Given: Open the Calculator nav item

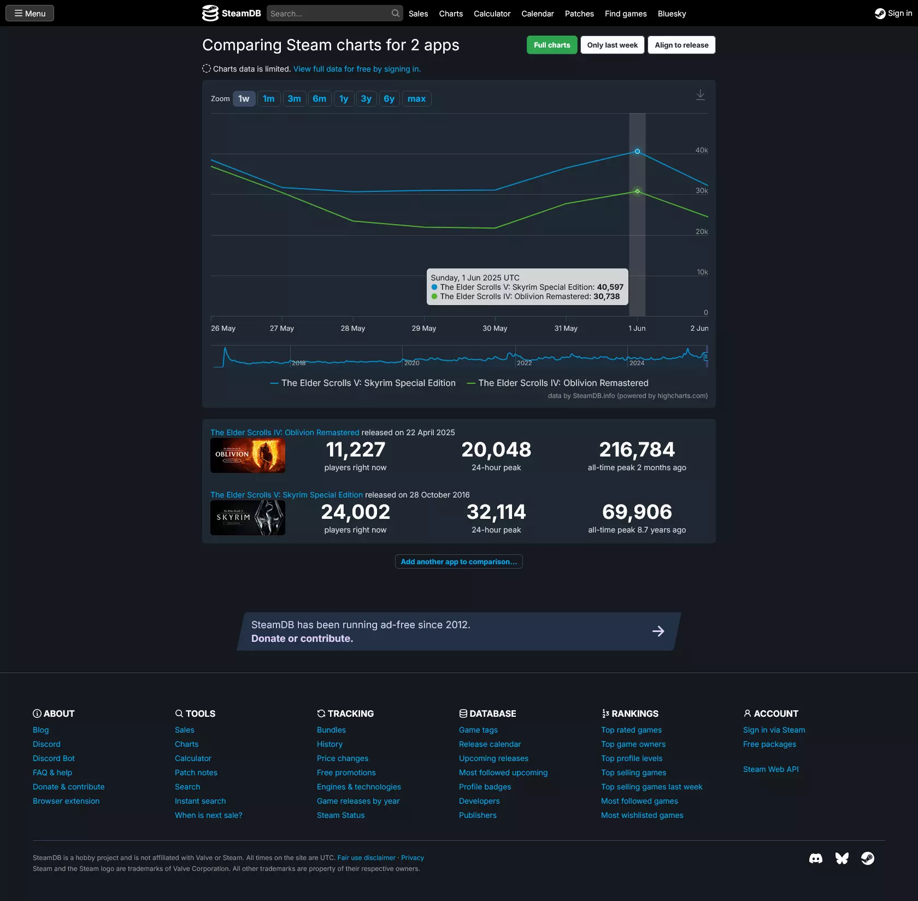Looking at the screenshot, I should [x=492, y=14].
